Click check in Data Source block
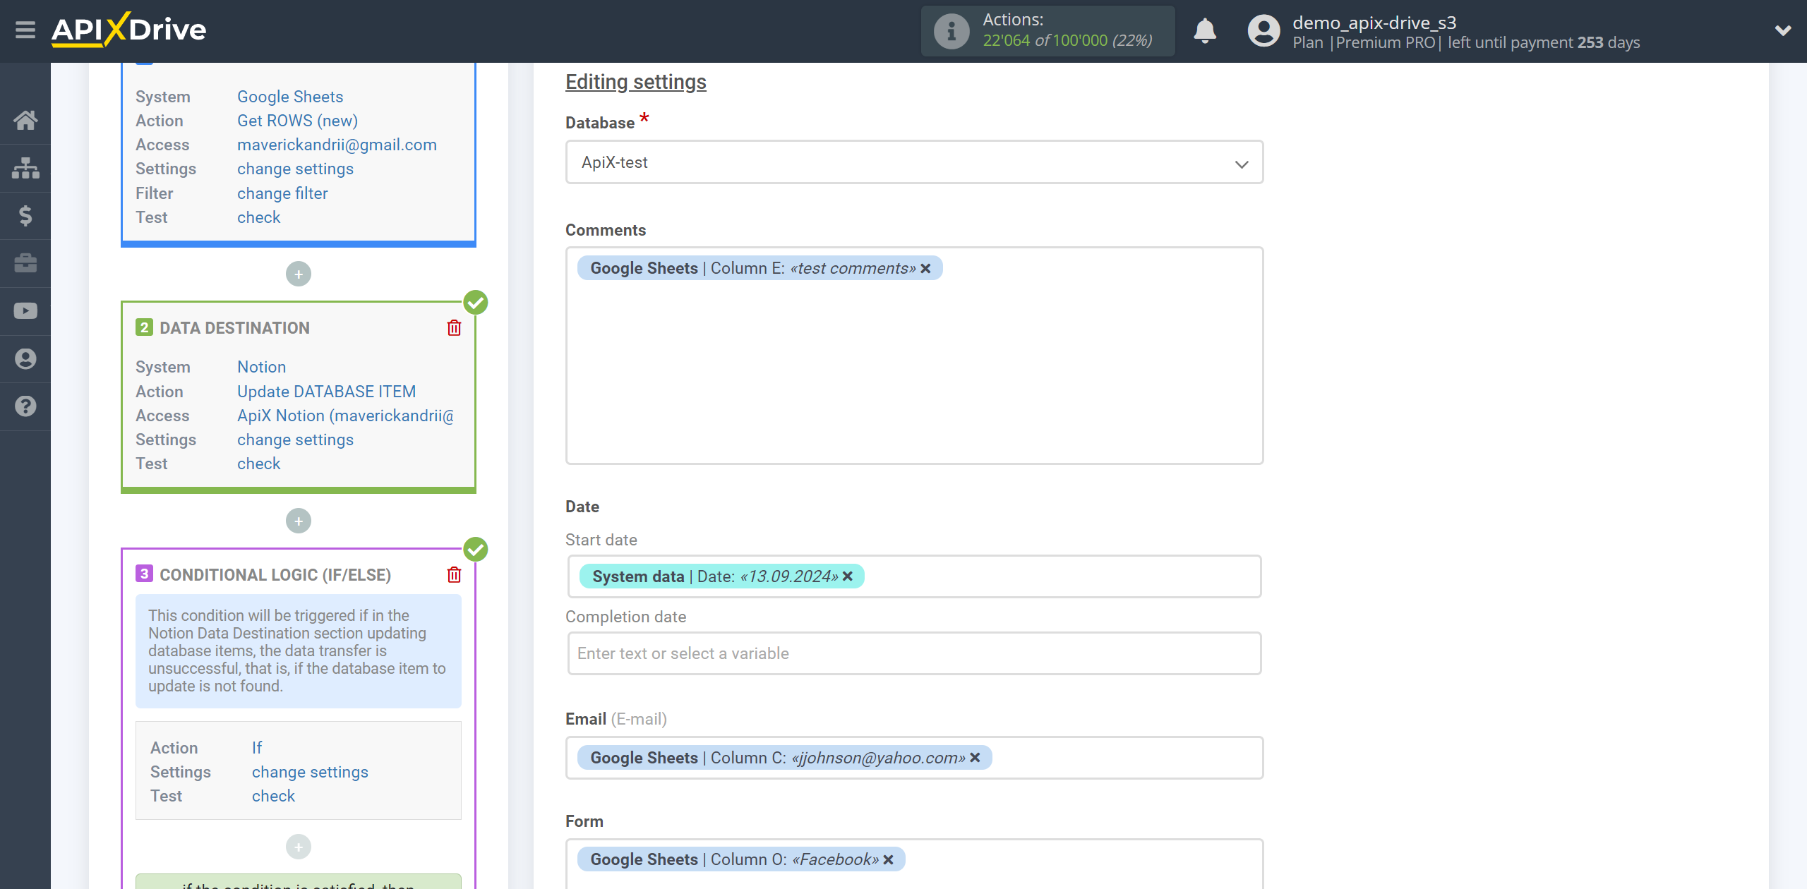The height and width of the screenshot is (889, 1807). click(x=258, y=217)
